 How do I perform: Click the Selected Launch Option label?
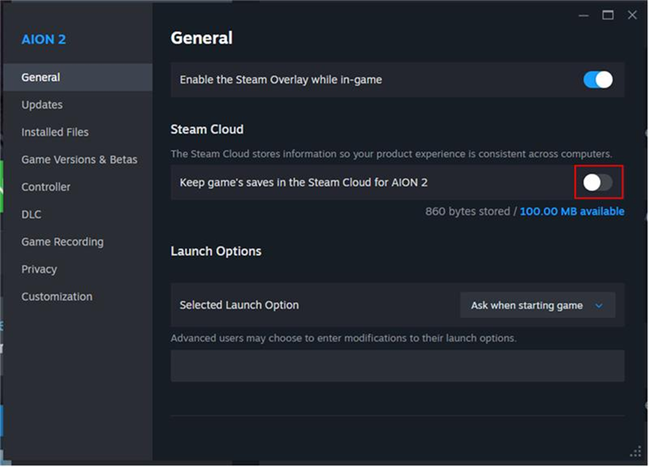click(239, 306)
